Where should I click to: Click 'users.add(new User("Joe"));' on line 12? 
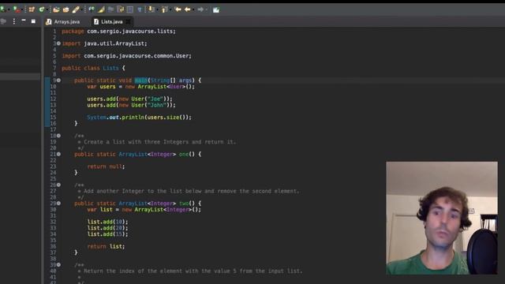point(129,99)
